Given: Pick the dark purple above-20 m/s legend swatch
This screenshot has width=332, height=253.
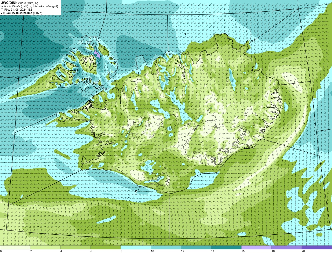Looking at the screenshot, I should (317, 248).
